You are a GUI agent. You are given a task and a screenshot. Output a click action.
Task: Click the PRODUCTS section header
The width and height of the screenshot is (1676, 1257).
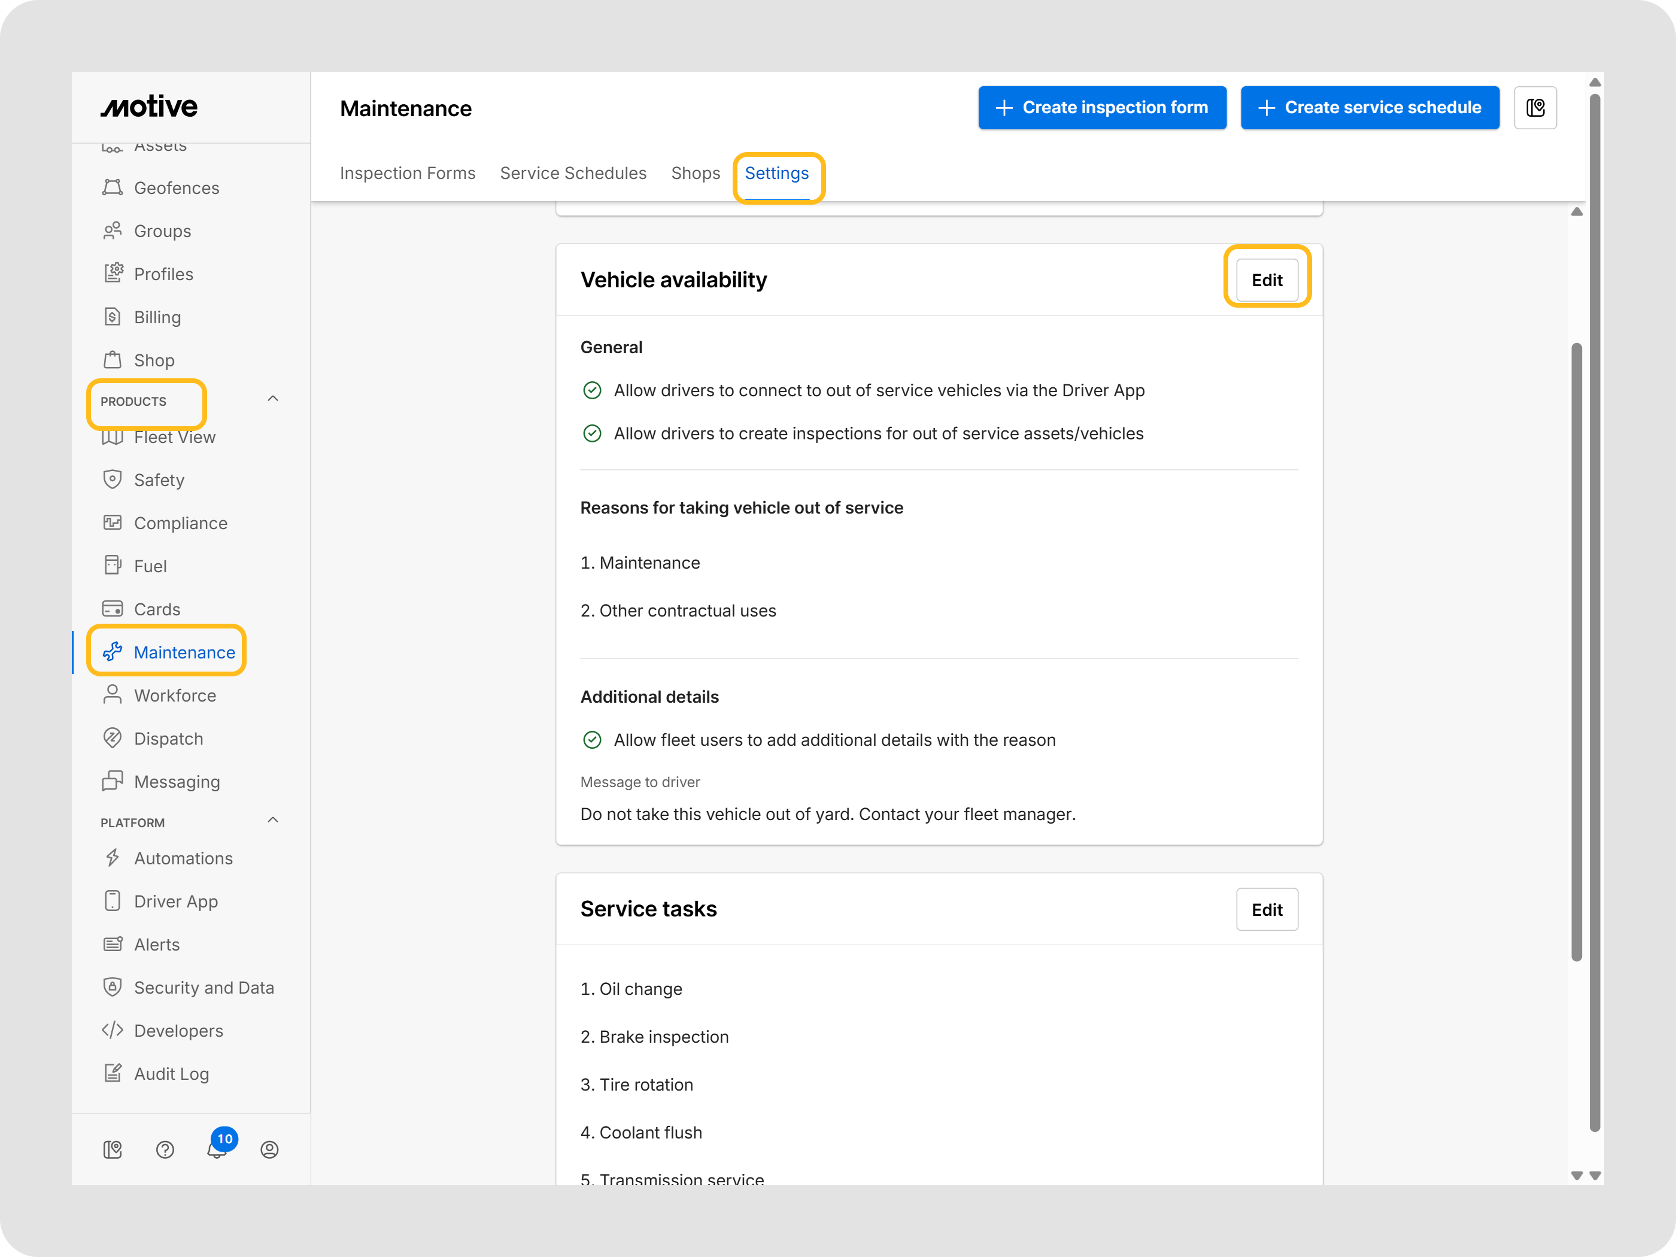pos(133,402)
